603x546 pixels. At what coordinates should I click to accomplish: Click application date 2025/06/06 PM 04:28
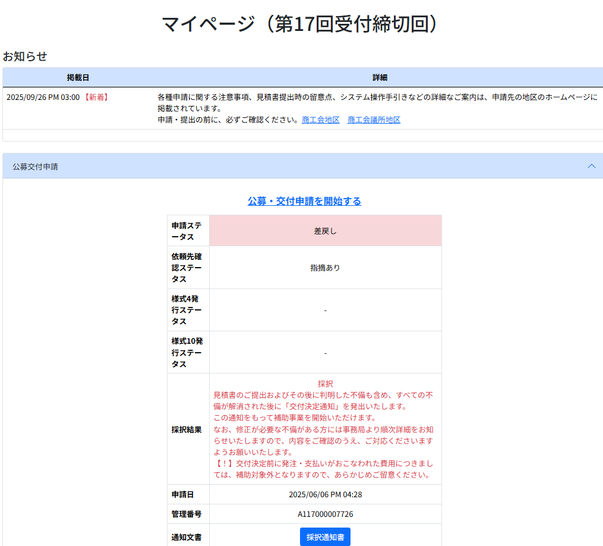[x=325, y=494]
